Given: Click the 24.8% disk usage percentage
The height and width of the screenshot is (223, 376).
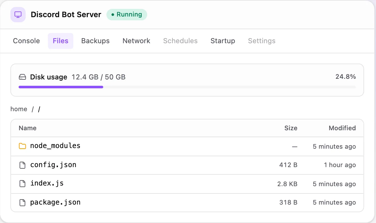Looking at the screenshot, I should [345, 77].
